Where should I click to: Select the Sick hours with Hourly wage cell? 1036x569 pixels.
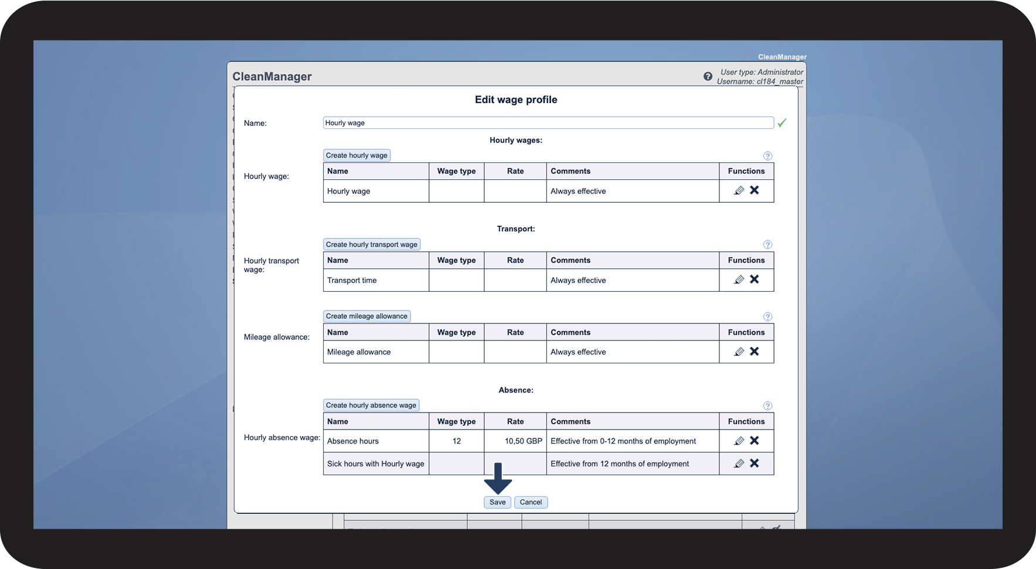(376, 464)
